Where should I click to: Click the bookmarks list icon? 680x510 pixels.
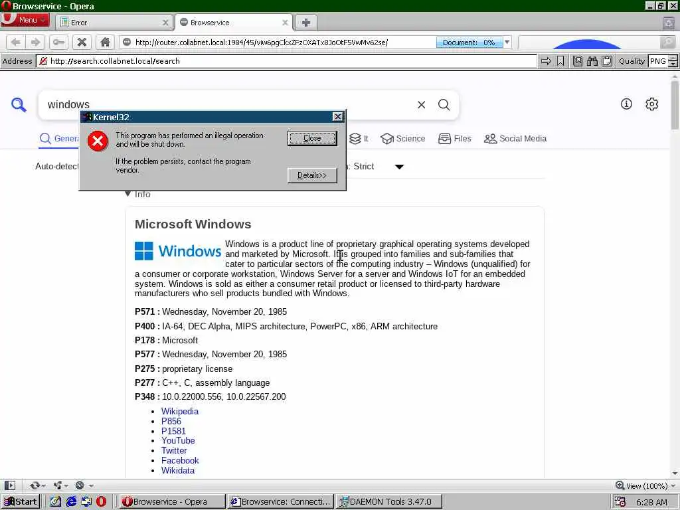[x=578, y=61]
